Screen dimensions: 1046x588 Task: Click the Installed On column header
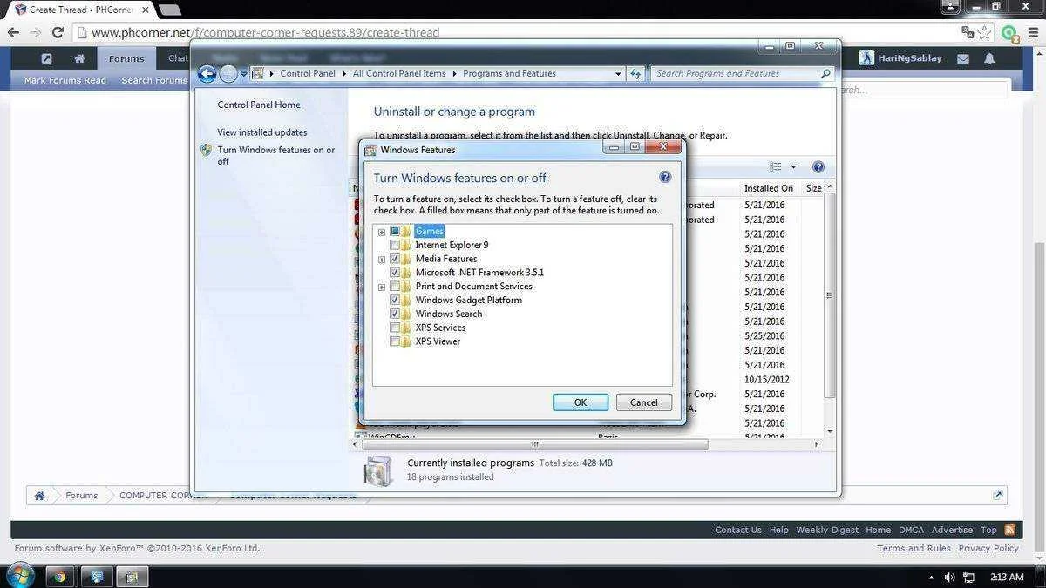[769, 188]
